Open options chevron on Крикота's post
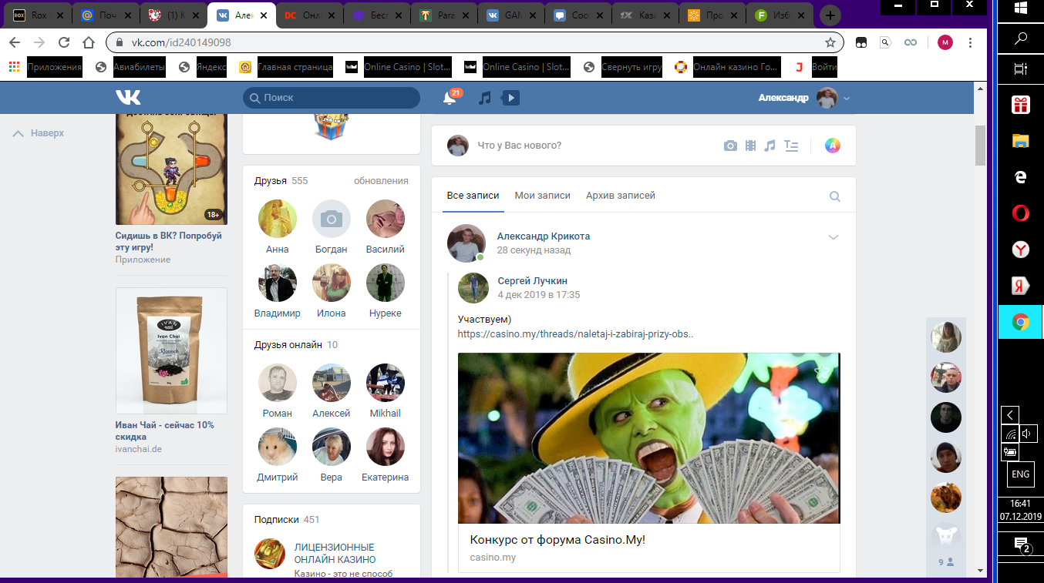The width and height of the screenshot is (1044, 583). [834, 237]
